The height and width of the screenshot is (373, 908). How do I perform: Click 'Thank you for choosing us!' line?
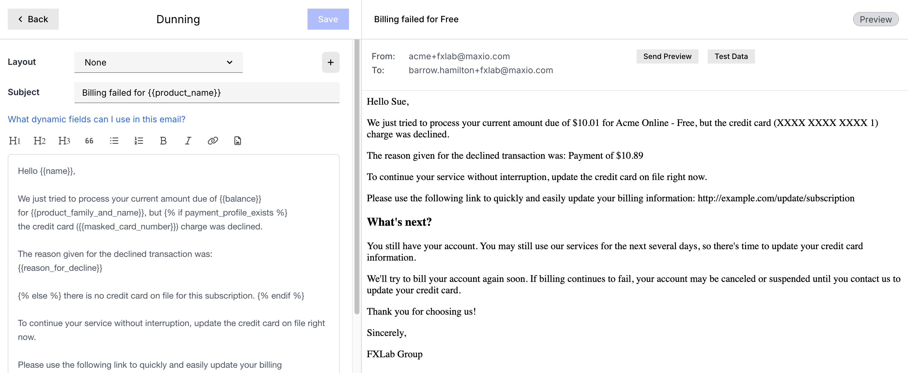[421, 312]
